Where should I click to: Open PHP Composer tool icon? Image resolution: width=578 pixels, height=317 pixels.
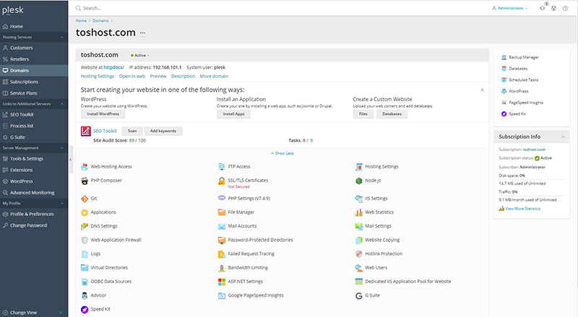pos(85,181)
